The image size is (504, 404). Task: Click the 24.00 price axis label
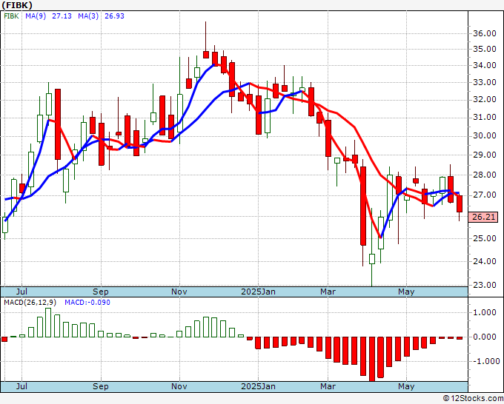pyautogui.click(x=485, y=261)
